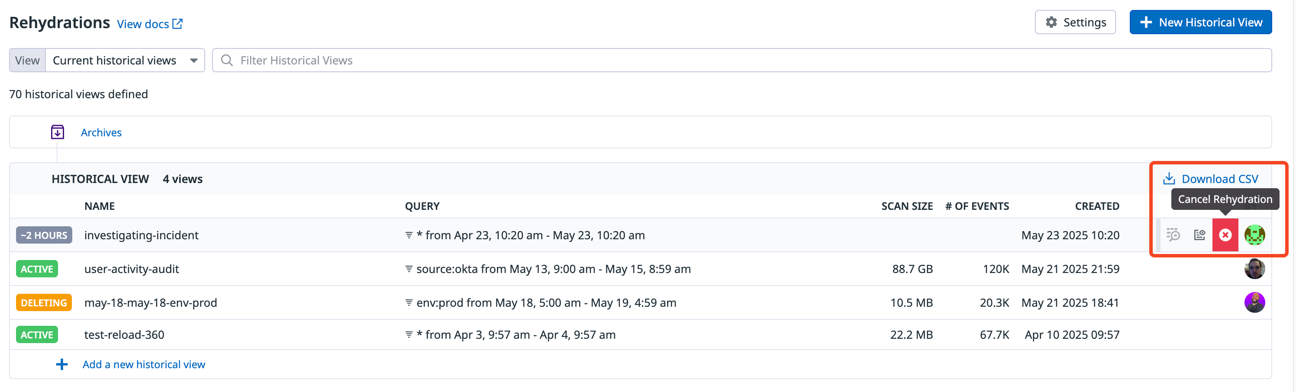Click the query filter icon for user-activity-audit
This screenshot has height=392, width=1296.
(409, 269)
